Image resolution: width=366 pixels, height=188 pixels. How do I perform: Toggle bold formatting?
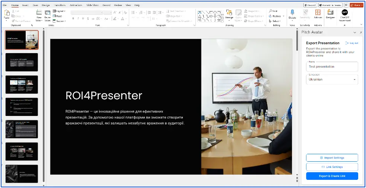click(x=73, y=19)
